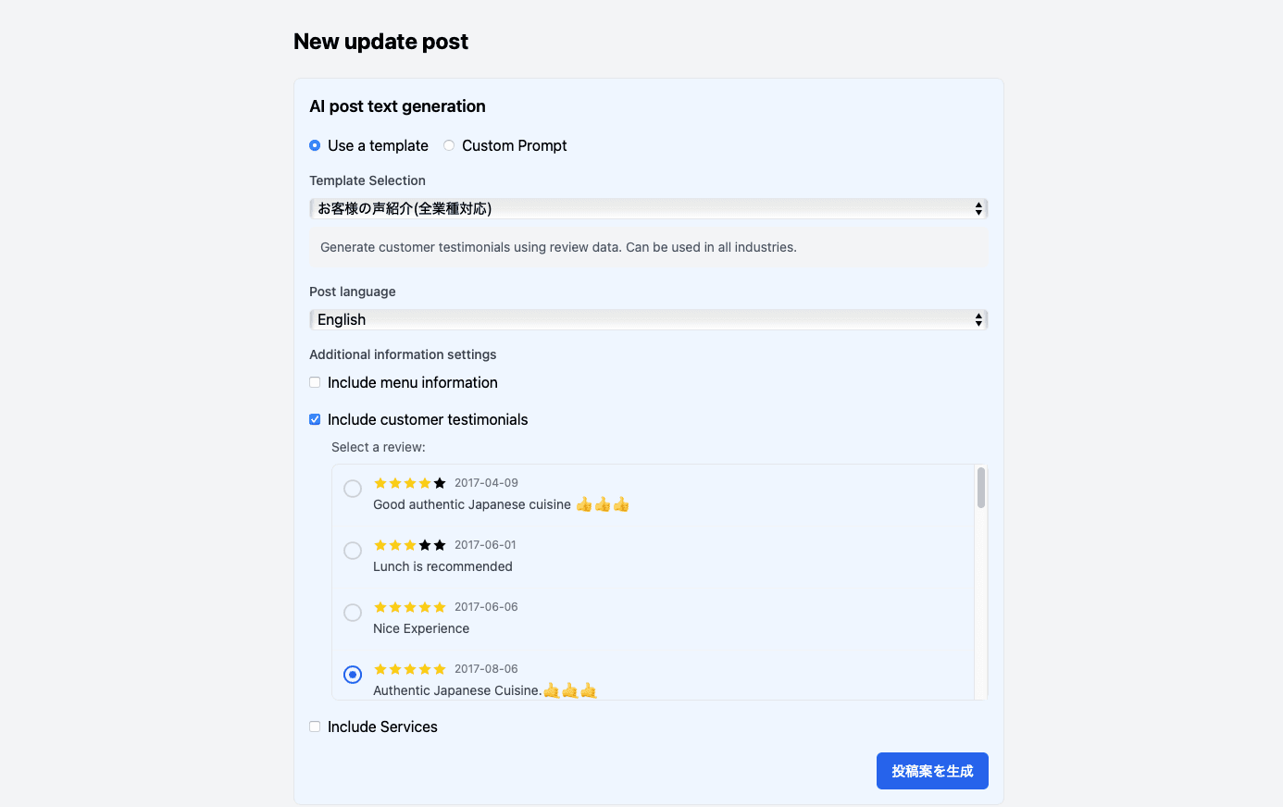Viewport: 1283px width, 807px height.
Task: Select the "Use a template" radio button
Action: [315, 145]
